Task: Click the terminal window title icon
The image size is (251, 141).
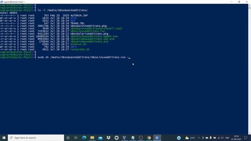Action: pos(2,2)
